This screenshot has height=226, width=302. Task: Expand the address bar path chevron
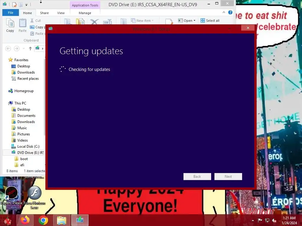[x=42, y=49]
